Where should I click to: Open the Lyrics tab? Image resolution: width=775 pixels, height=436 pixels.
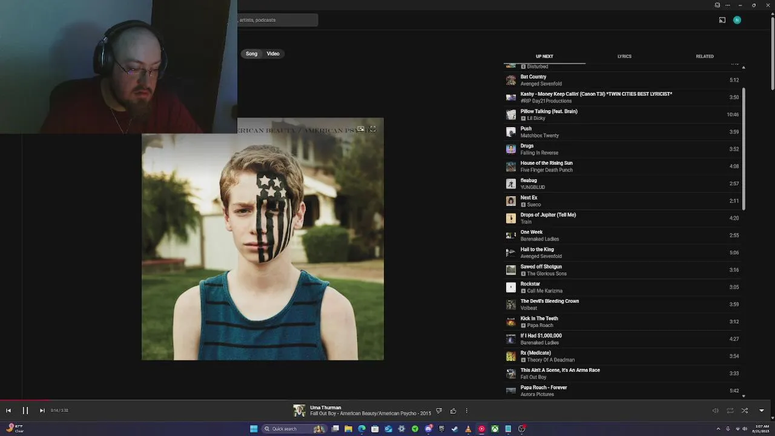click(624, 56)
